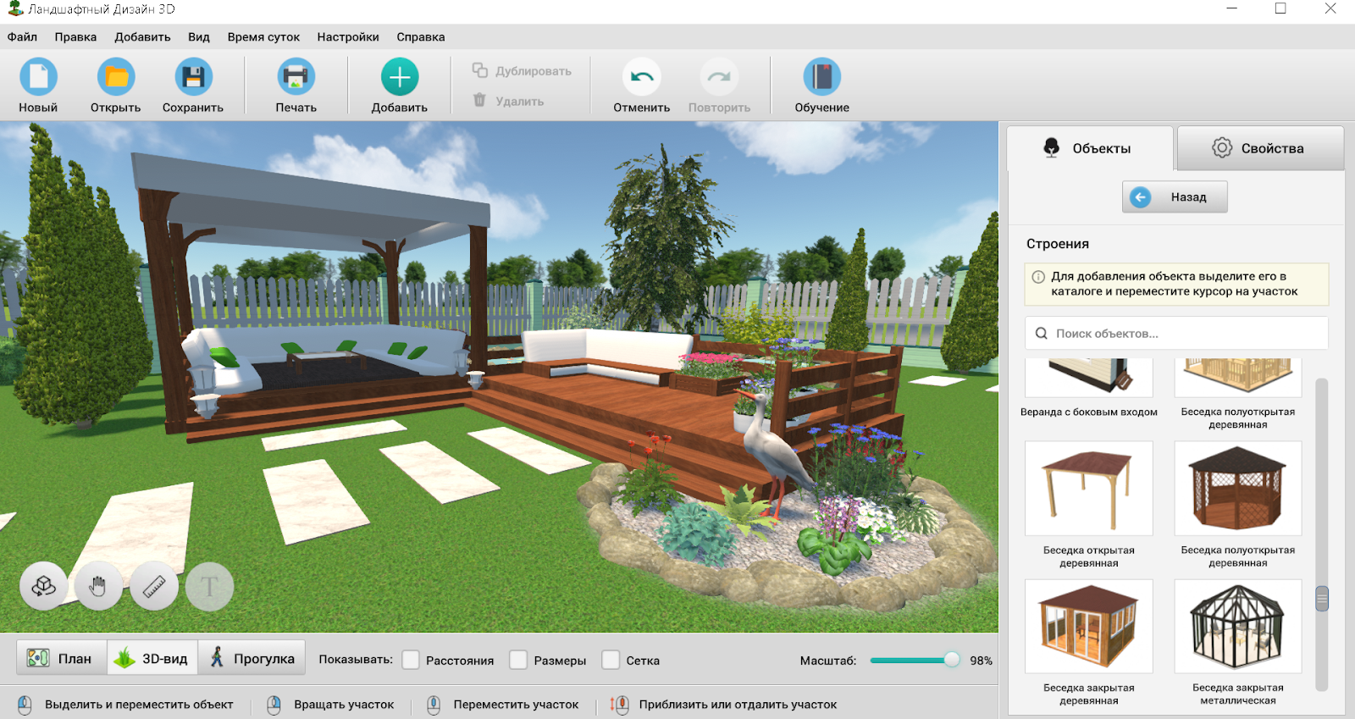
Task: Open the Время суток menu
Action: [x=263, y=37]
